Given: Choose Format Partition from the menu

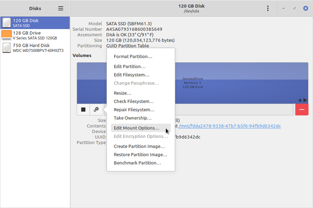Looking at the screenshot, I should click(x=133, y=56).
